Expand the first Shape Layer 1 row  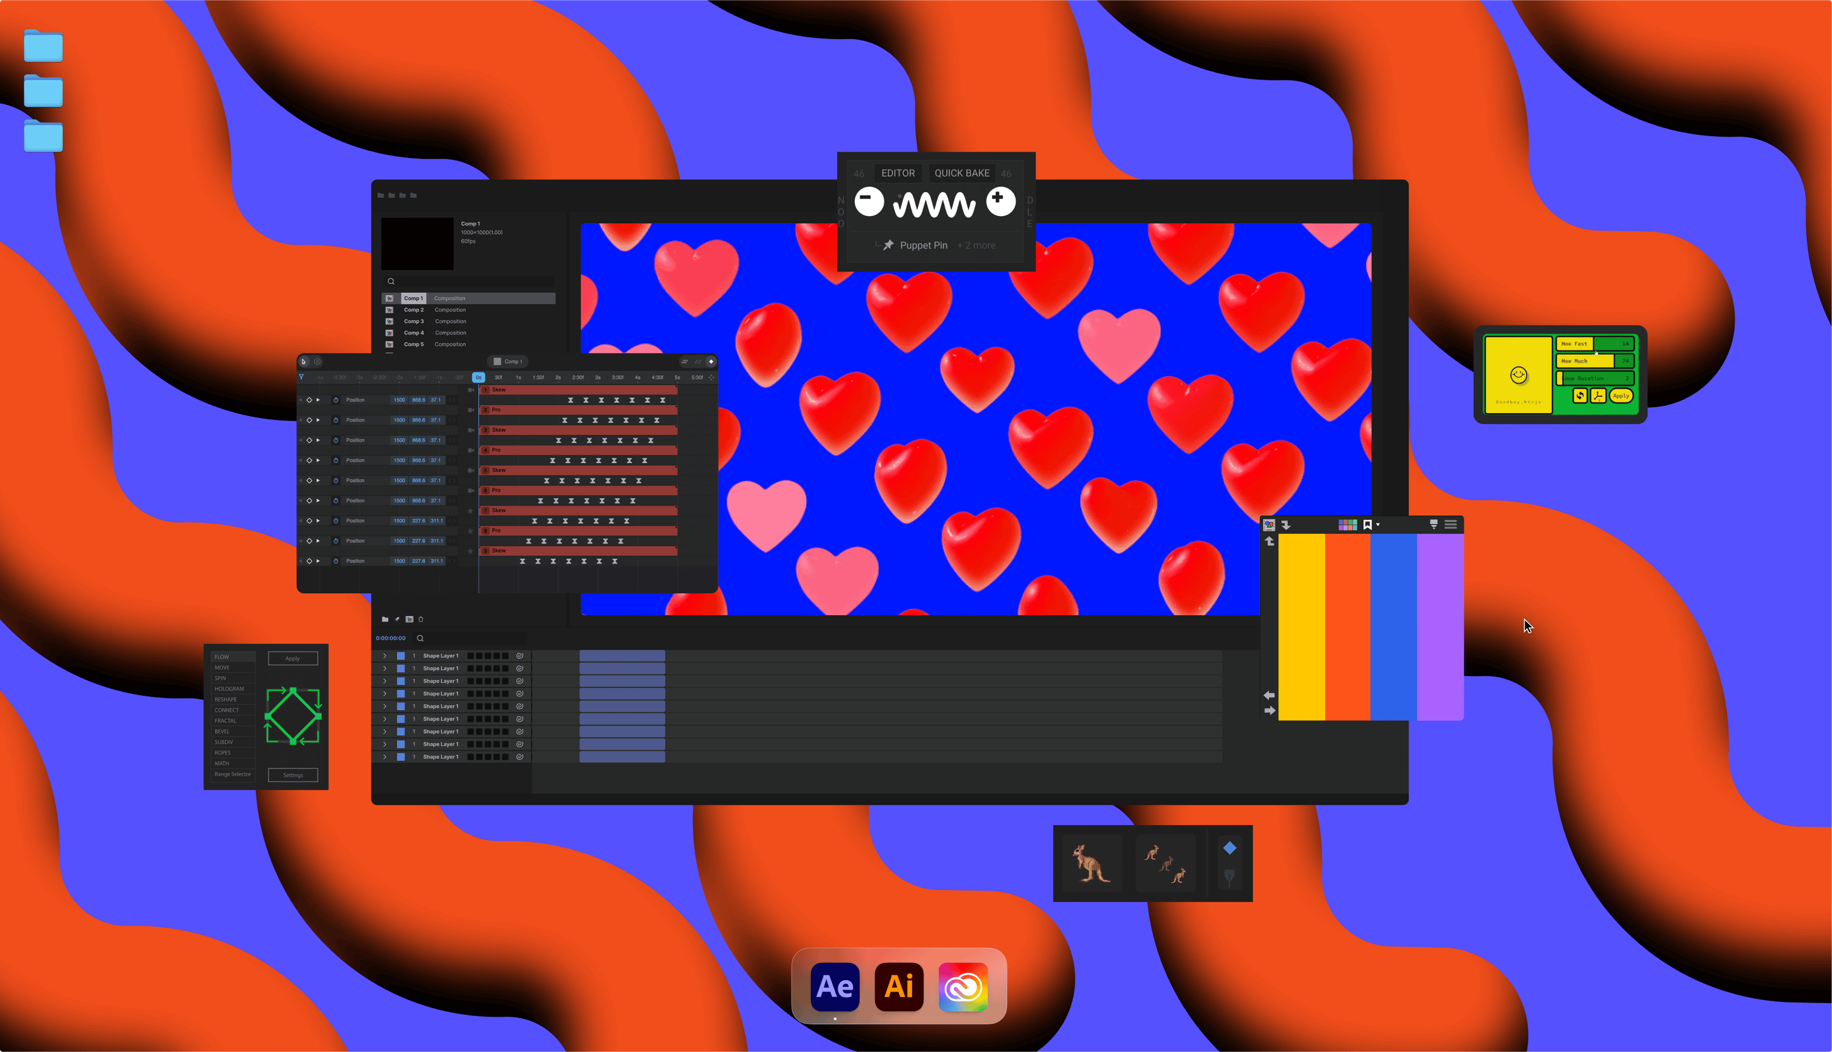coord(385,656)
